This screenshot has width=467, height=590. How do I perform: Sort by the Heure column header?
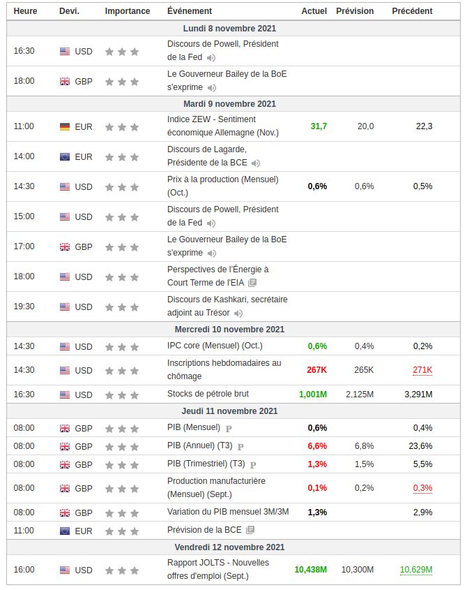click(x=26, y=11)
